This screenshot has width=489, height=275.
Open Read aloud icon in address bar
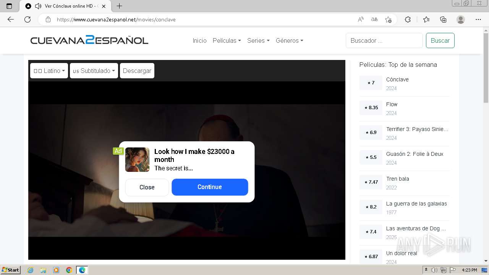point(361,19)
